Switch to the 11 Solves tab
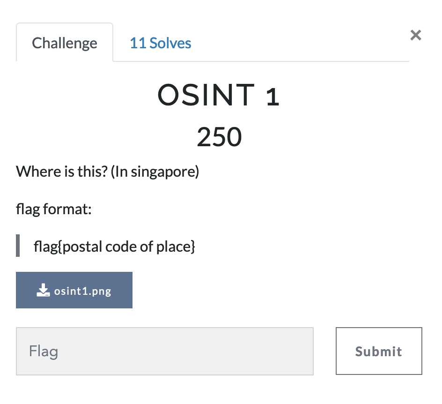Screen dimensions: 442x404 (160, 43)
